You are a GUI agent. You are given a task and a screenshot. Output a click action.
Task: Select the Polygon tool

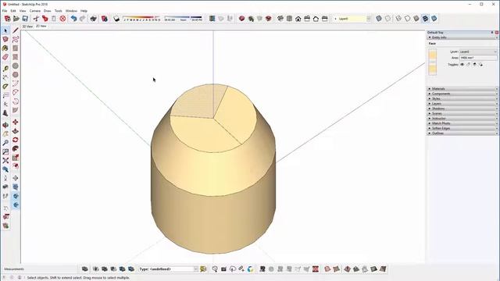(16, 75)
